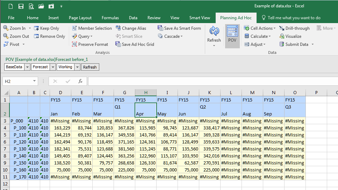338x190 pixels.
Task: Open the Member Selection tool
Action: click(92, 28)
